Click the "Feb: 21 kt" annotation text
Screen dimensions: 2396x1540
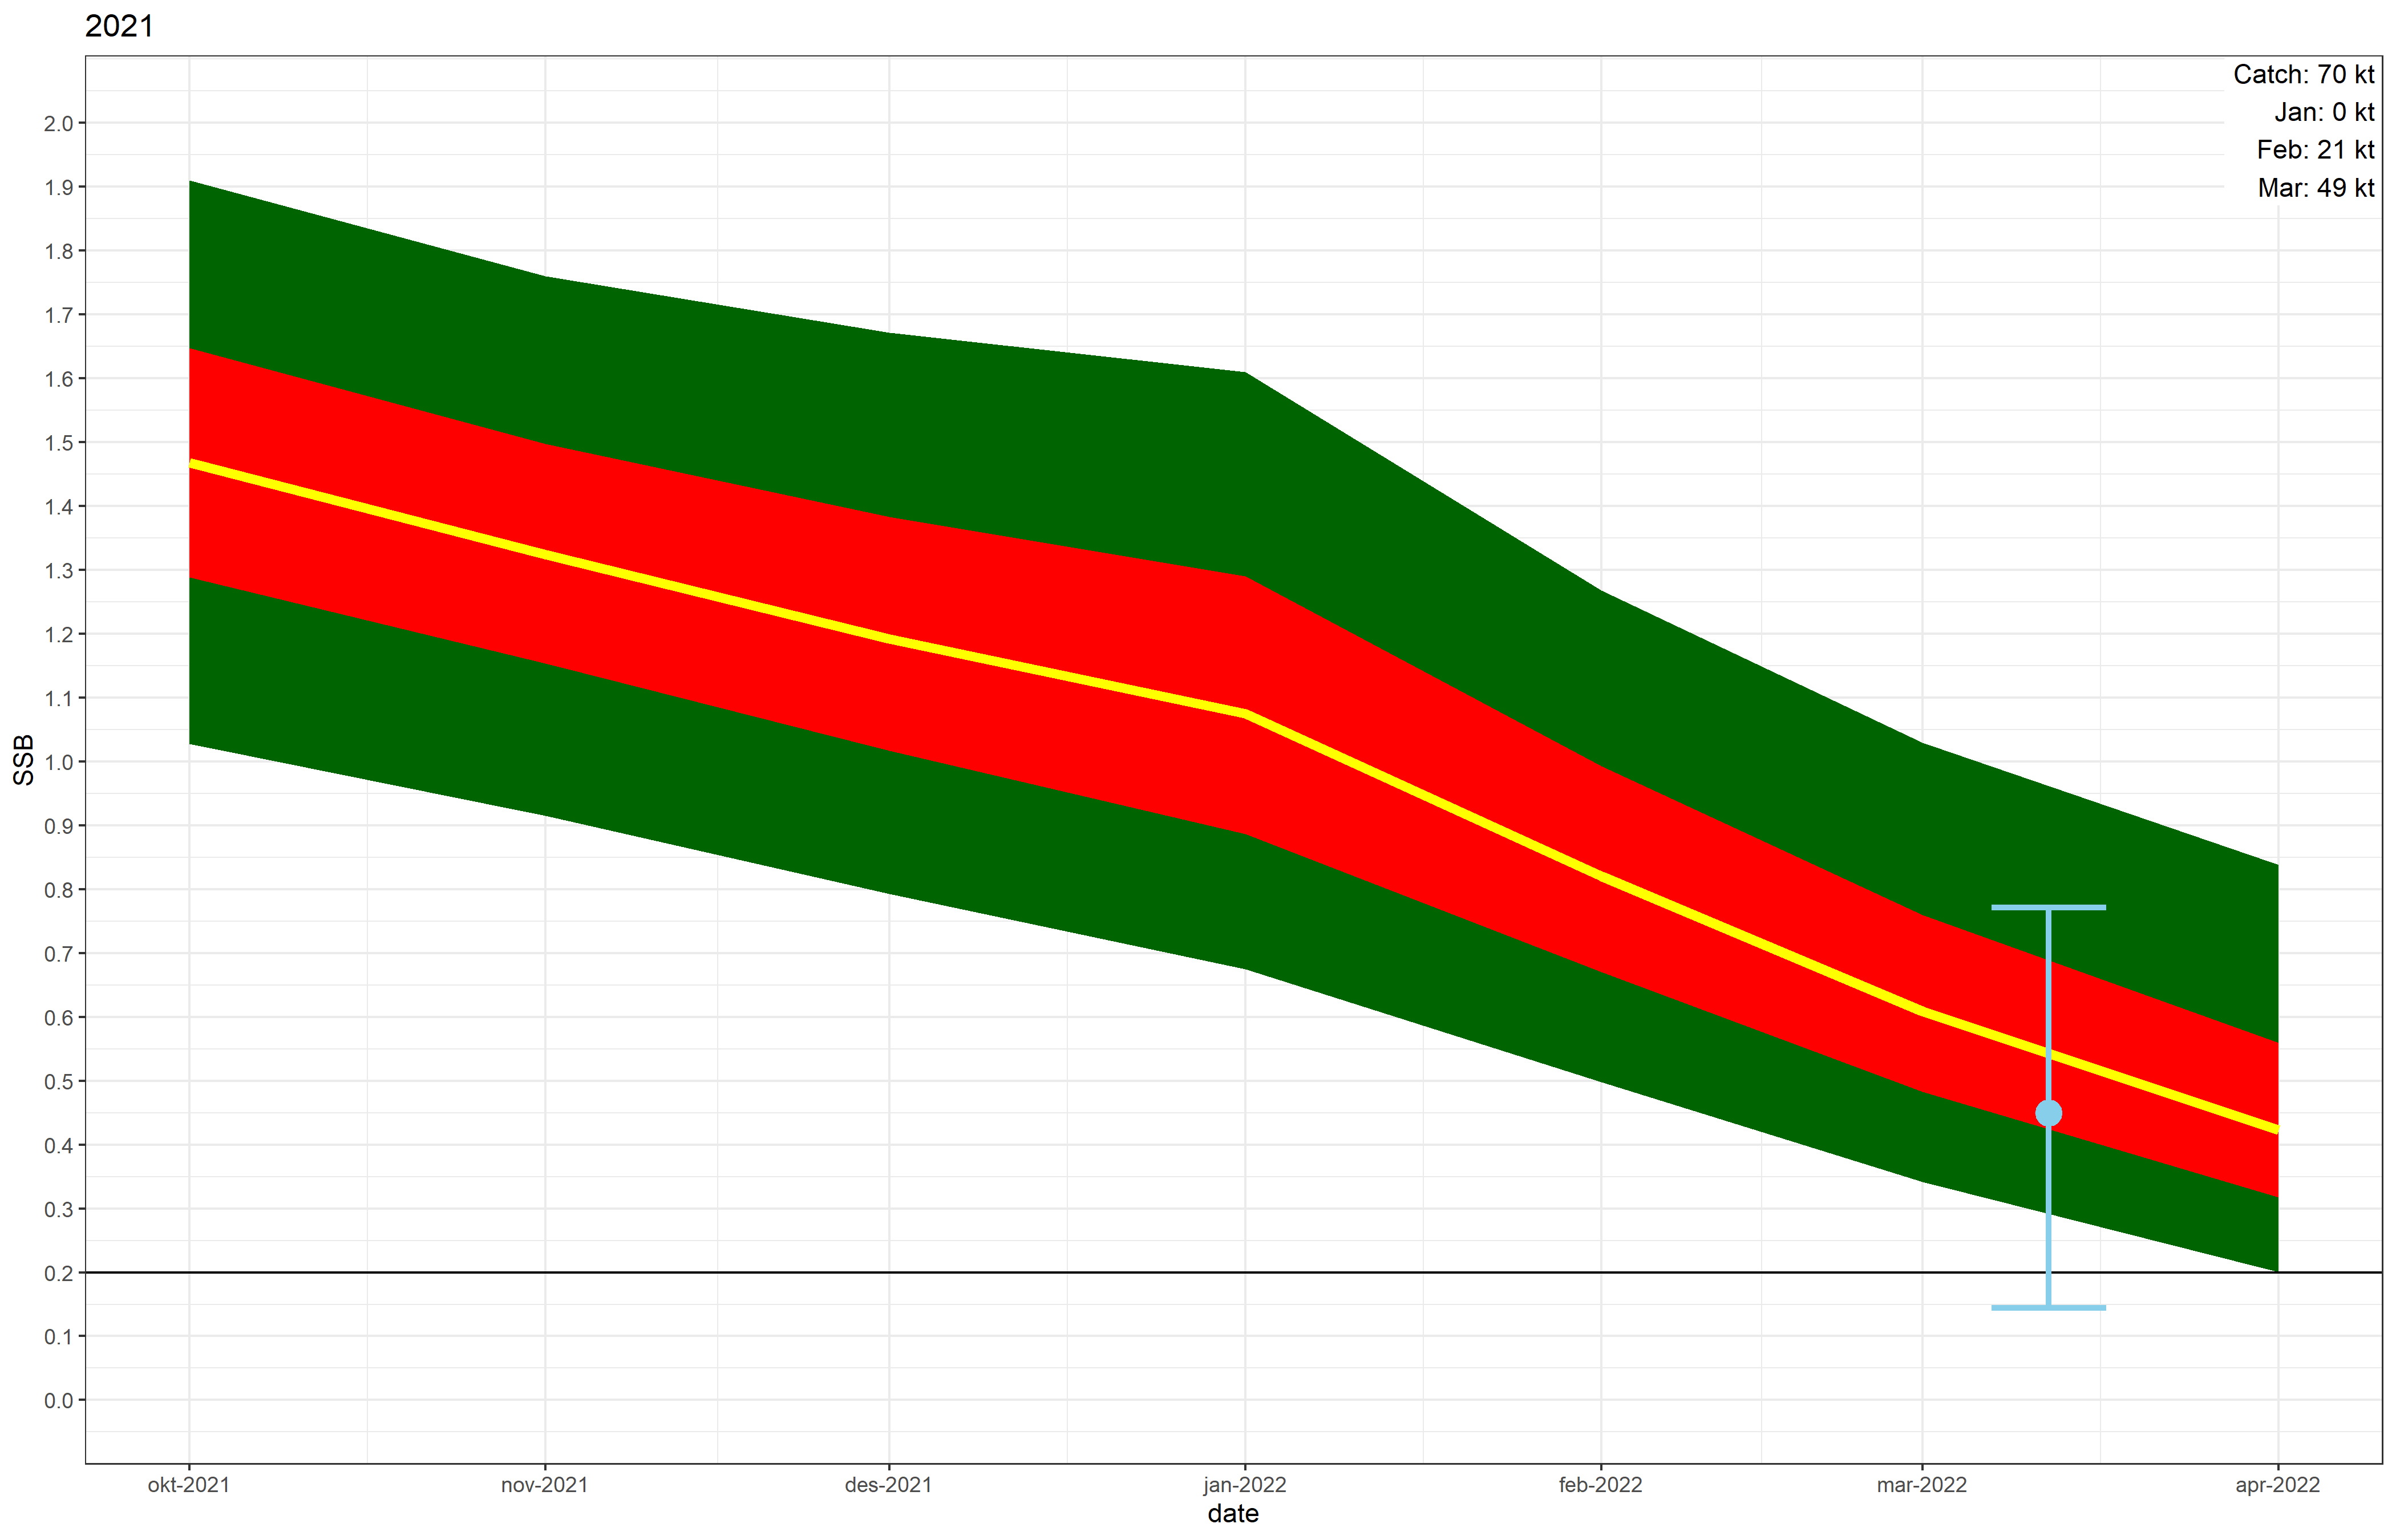click(2315, 149)
